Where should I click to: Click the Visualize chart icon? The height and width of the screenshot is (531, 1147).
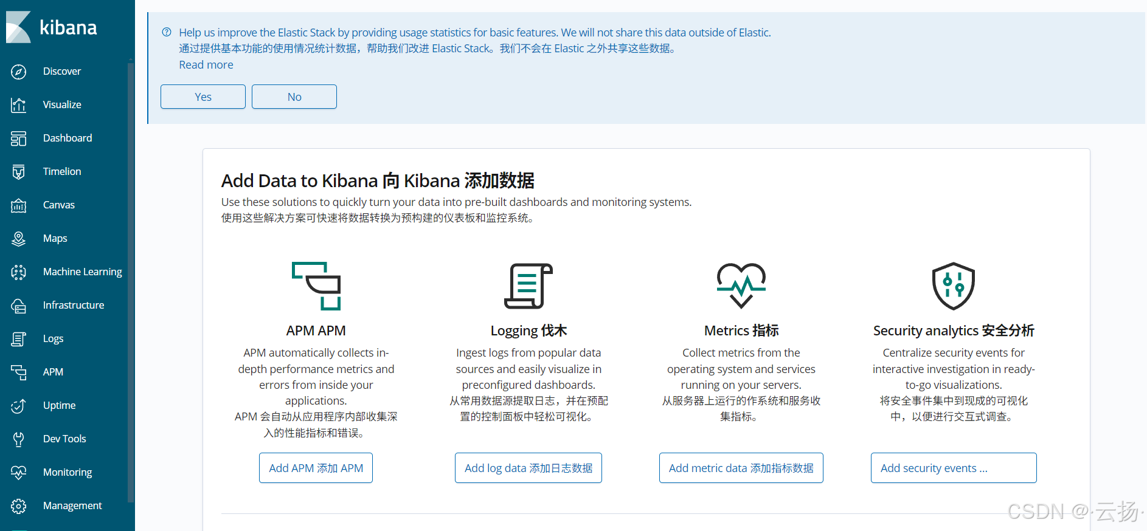pyautogui.click(x=19, y=105)
